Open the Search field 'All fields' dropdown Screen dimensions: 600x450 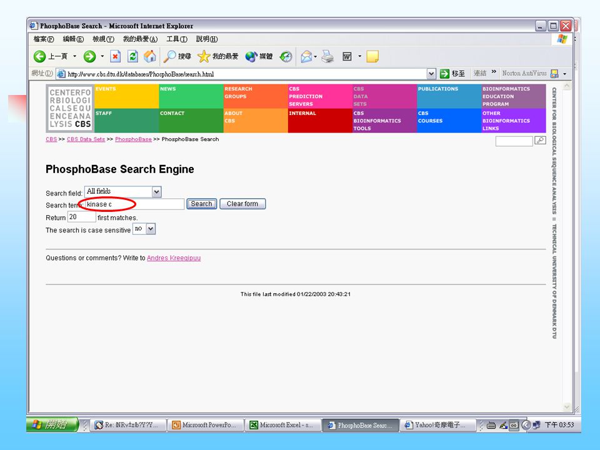tap(156, 192)
